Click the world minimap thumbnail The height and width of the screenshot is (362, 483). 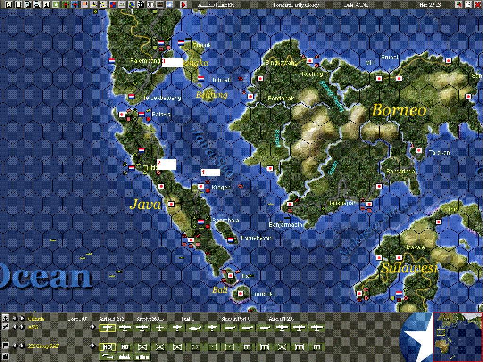tap(458, 337)
